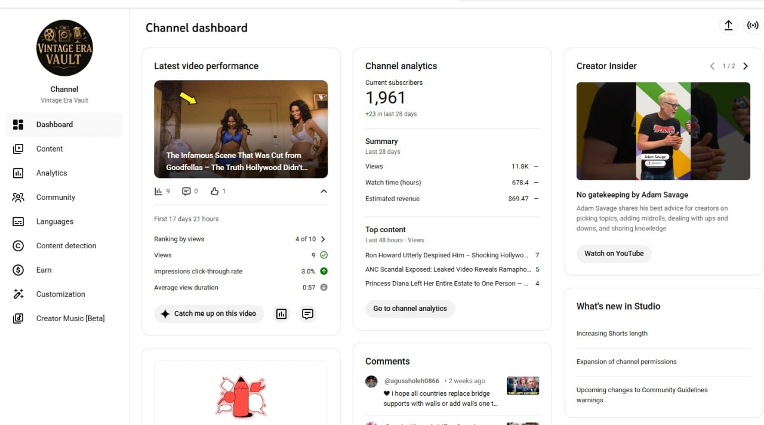Open video analytics icon button beside Catch me up
764x425 pixels.
pyautogui.click(x=282, y=313)
